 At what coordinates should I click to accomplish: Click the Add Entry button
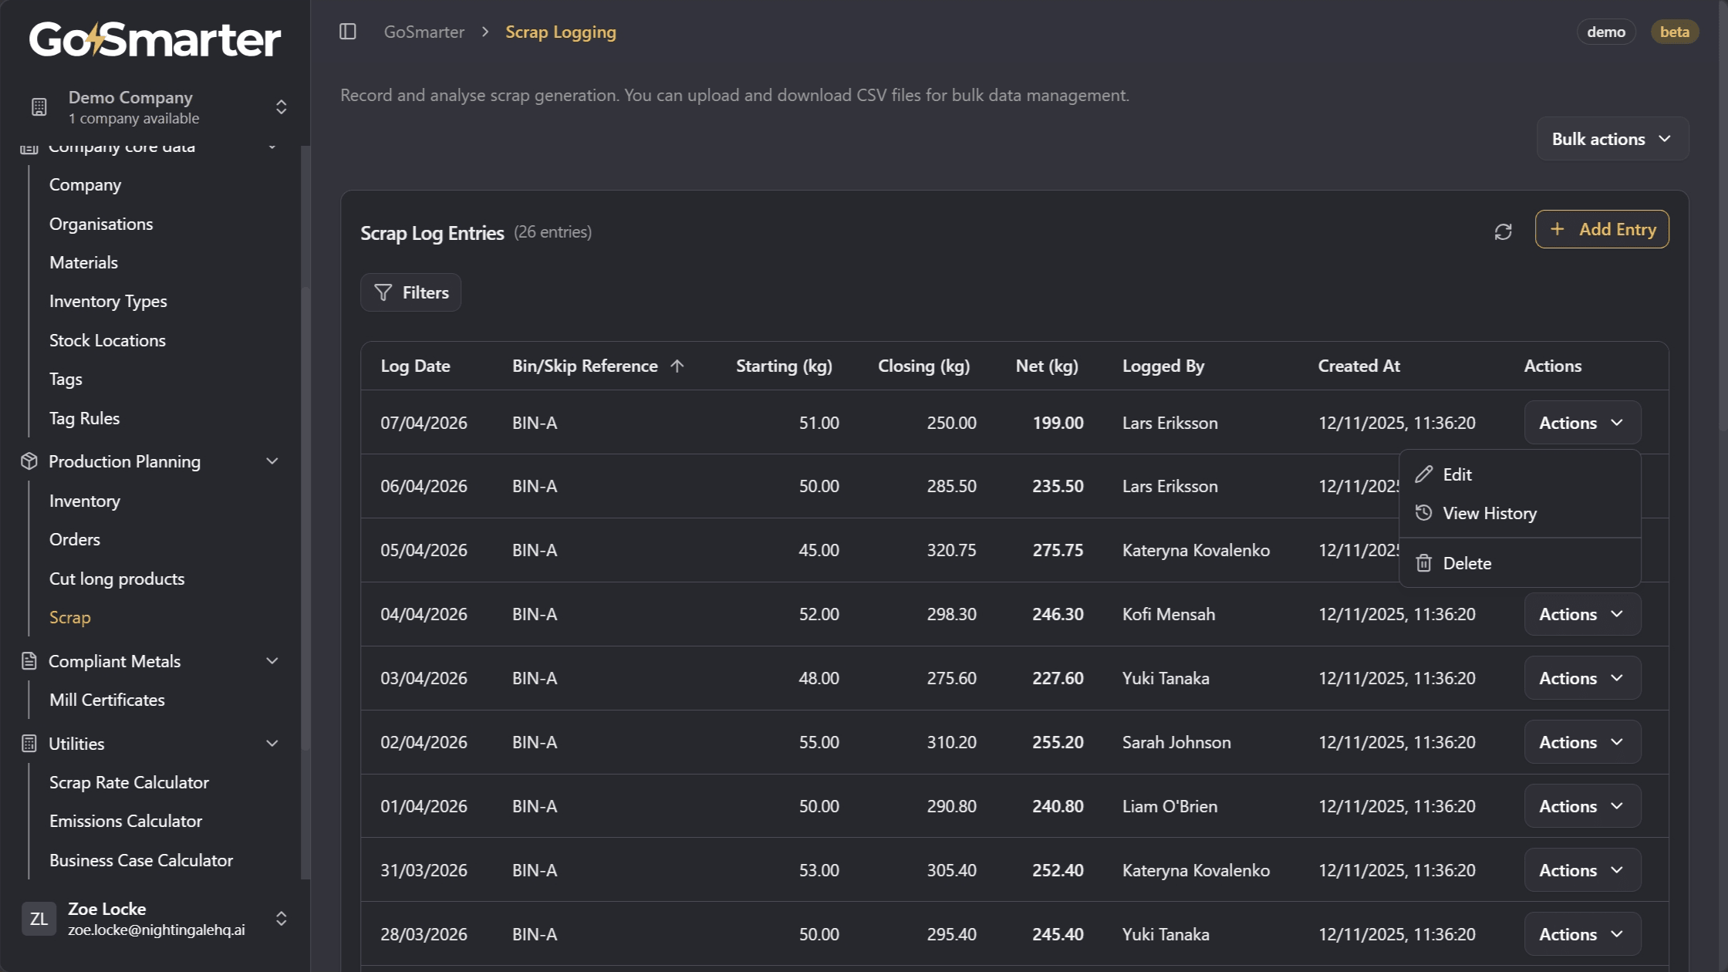tap(1601, 229)
